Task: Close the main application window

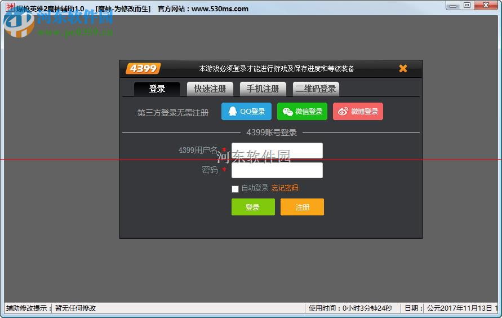Action: tap(486, 6)
